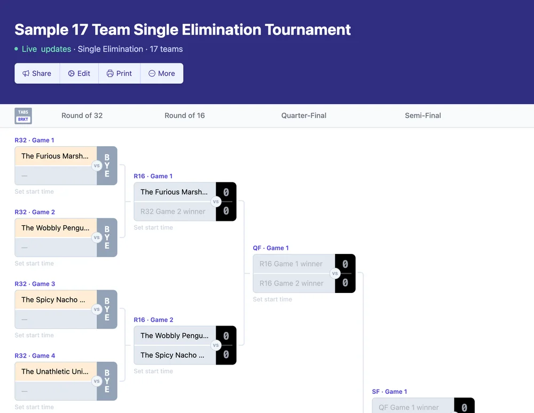Set start time for R32 Game 1
534x413 pixels.
pyautogui.click(x=34, y=192)
